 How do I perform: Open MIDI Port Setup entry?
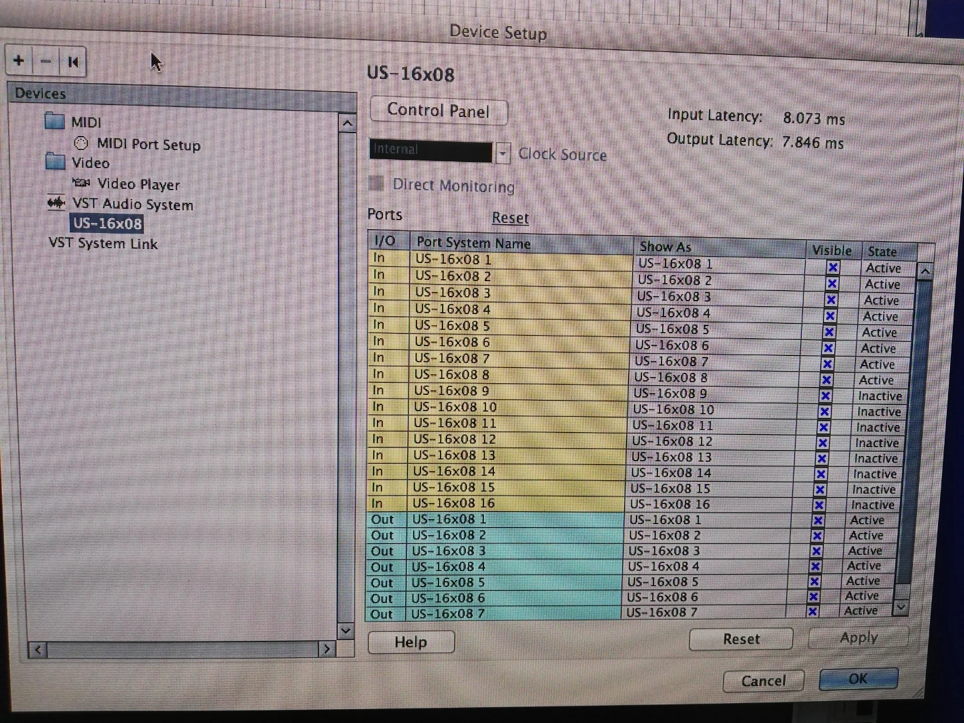point(148,145)
